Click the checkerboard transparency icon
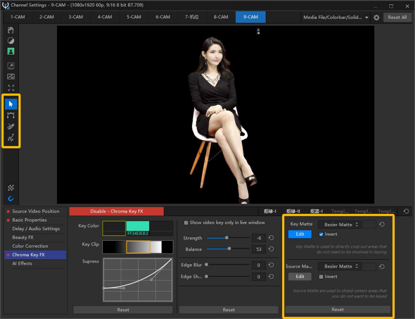The width and height of the screenshot is (415, 319). pos(11,188)
